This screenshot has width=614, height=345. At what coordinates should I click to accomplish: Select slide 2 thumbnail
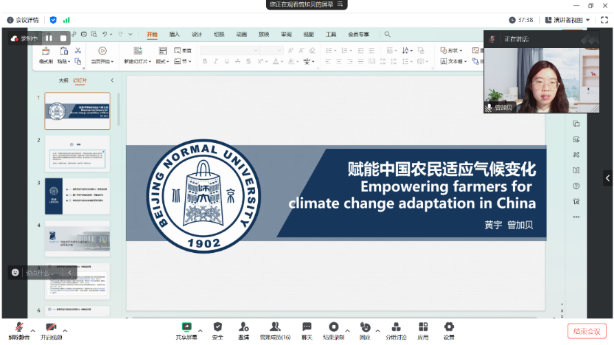pyautogui.click(x=78, y=153)
